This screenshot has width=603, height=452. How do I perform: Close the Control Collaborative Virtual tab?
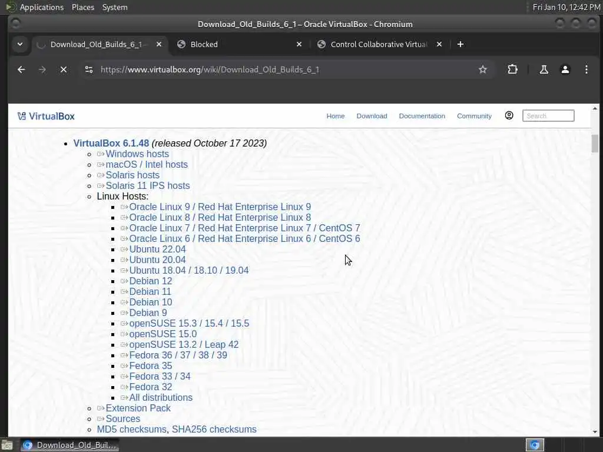coord(439,44)
